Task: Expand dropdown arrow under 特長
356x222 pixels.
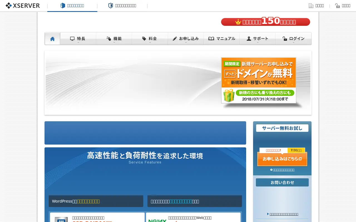Action: 78,43
